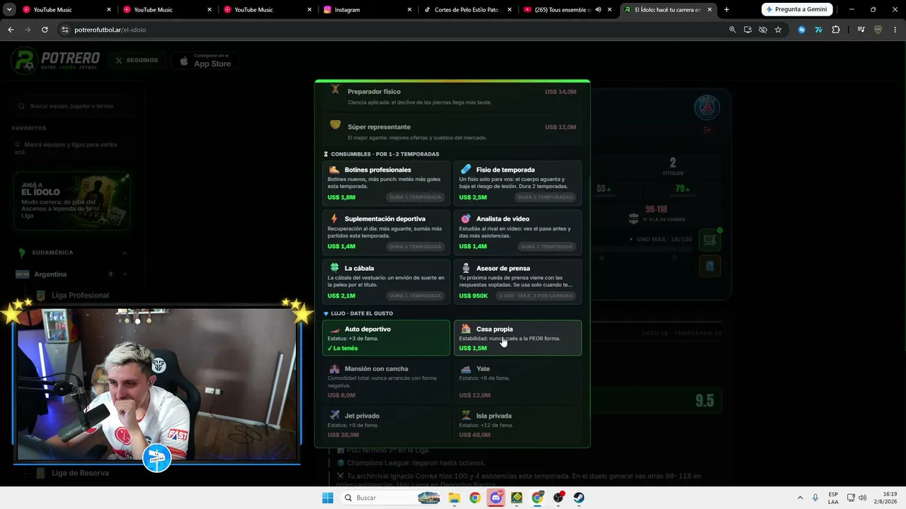Go back to the previous page

tap(11, 30)
